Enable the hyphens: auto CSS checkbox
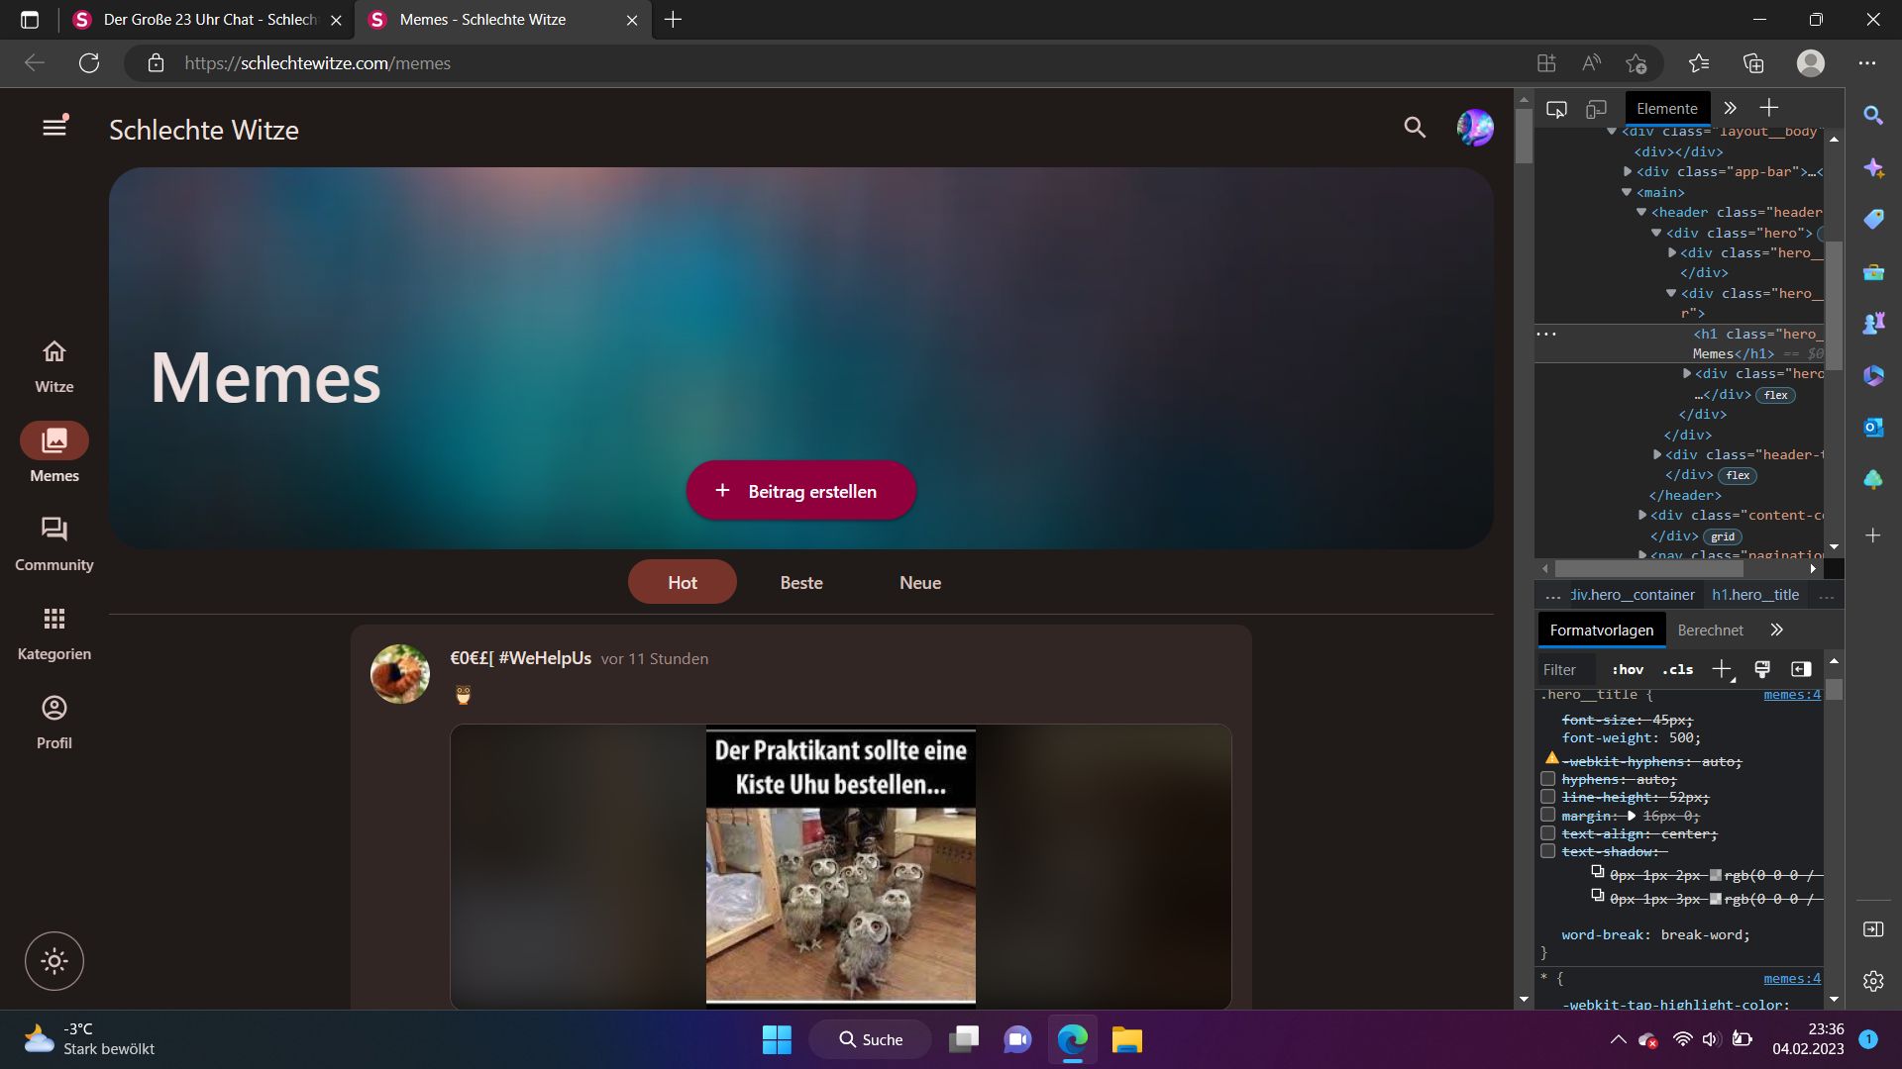Image resolution: width=1902 pixels, height=1069 pixels. pos(1548,779)
